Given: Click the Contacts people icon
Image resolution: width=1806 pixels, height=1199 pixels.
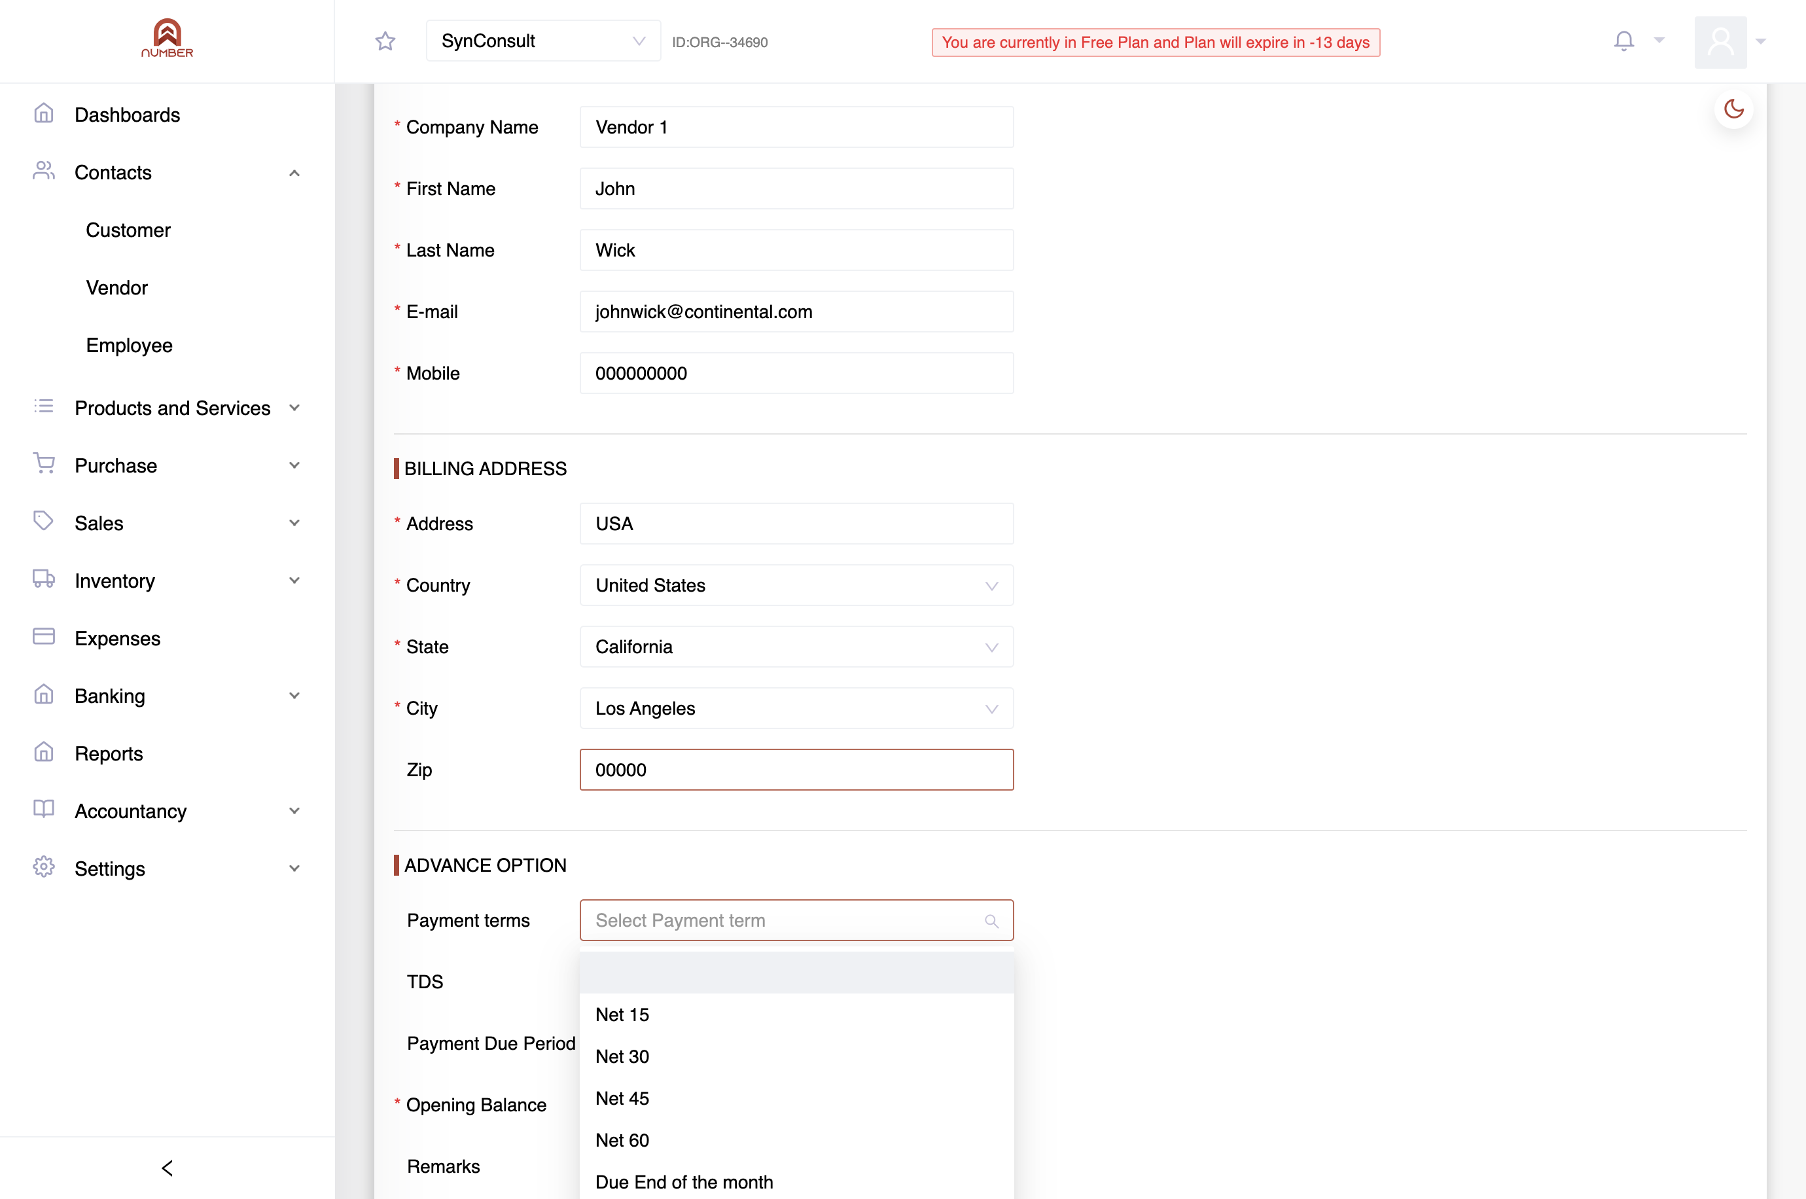Looking at the screenshot, I should (44, 171).
